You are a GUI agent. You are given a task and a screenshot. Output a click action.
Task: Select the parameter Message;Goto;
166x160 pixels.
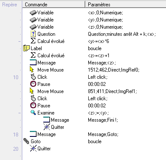click(x=103, y=134)
